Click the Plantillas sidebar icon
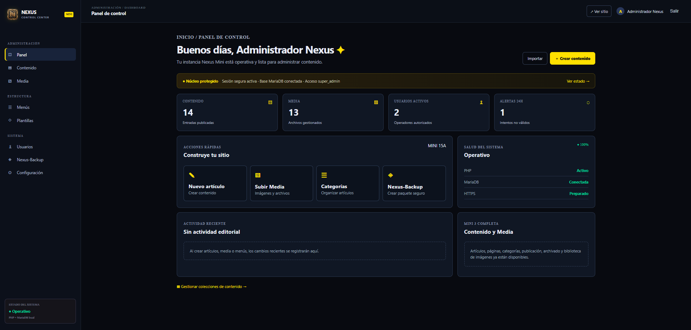 click(10, 120)
